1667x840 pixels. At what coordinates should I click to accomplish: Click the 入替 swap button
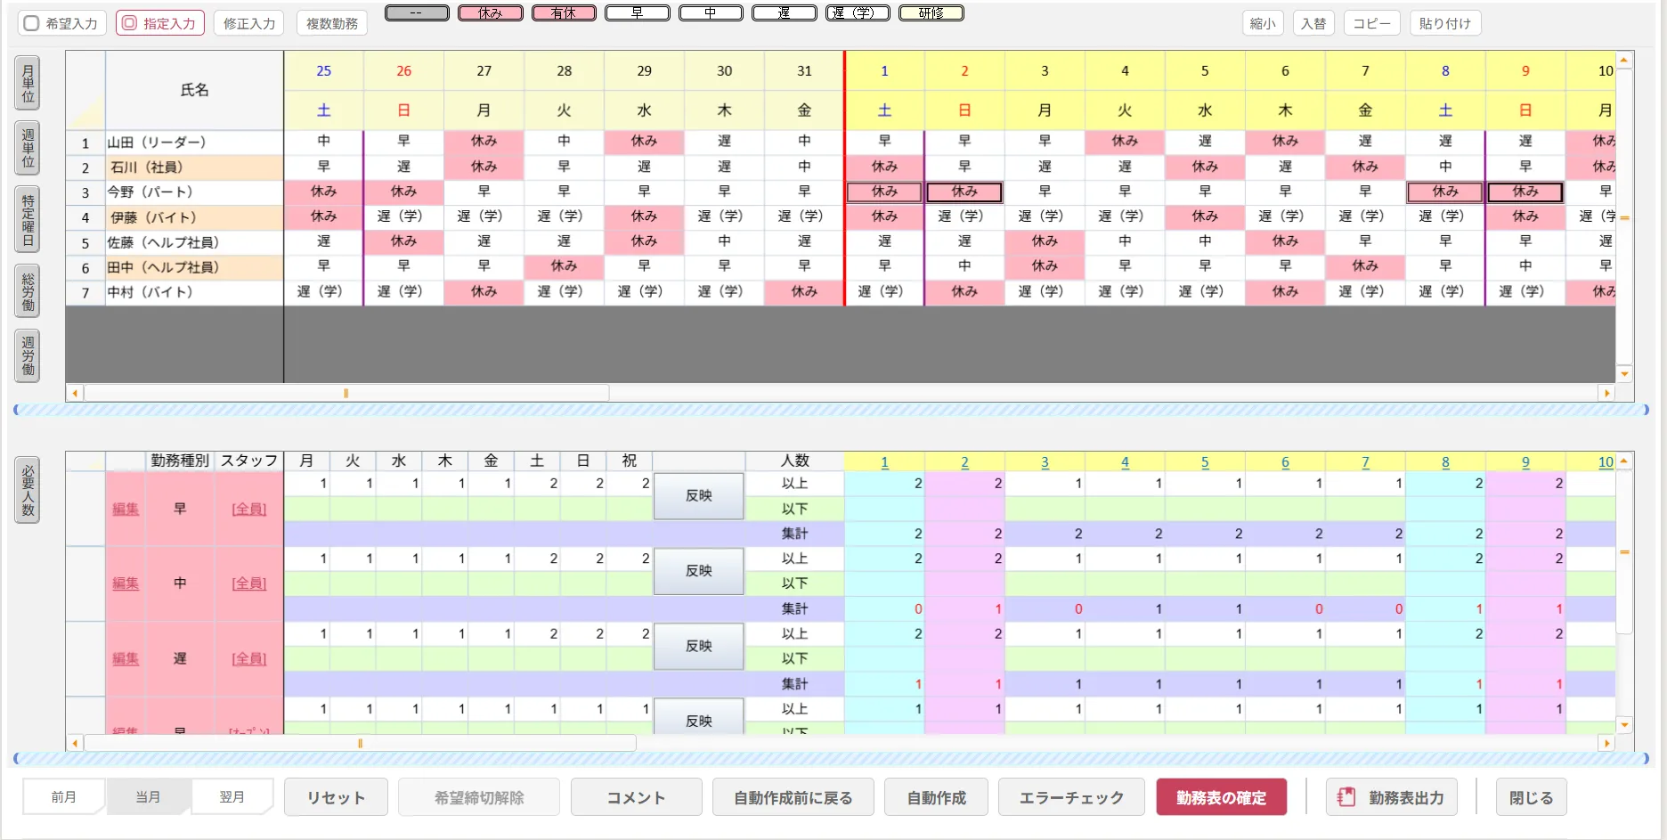click(x=1313, y=23)
